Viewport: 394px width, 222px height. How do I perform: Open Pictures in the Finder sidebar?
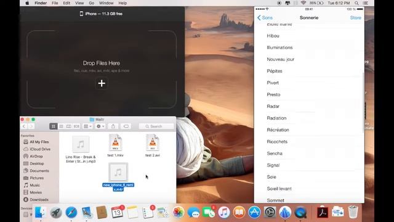click(x=36, y=178)
